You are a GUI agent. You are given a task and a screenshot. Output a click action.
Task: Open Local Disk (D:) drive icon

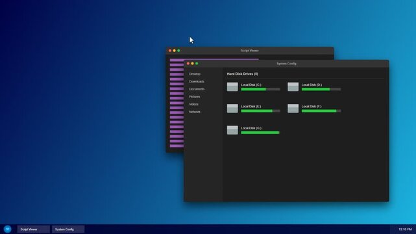click(x=293, y=87)
